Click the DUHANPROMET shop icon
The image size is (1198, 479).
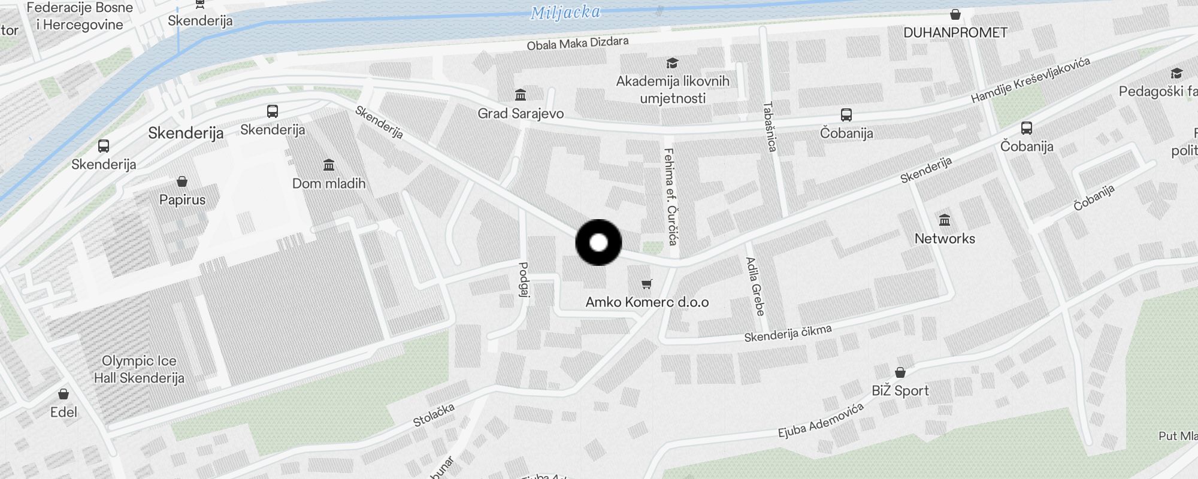click(955, 14)
